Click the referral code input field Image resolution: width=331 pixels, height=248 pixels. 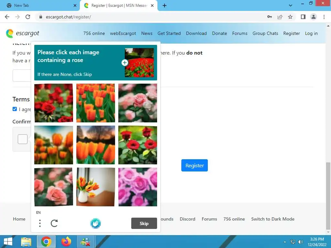[x=22, y=75]
